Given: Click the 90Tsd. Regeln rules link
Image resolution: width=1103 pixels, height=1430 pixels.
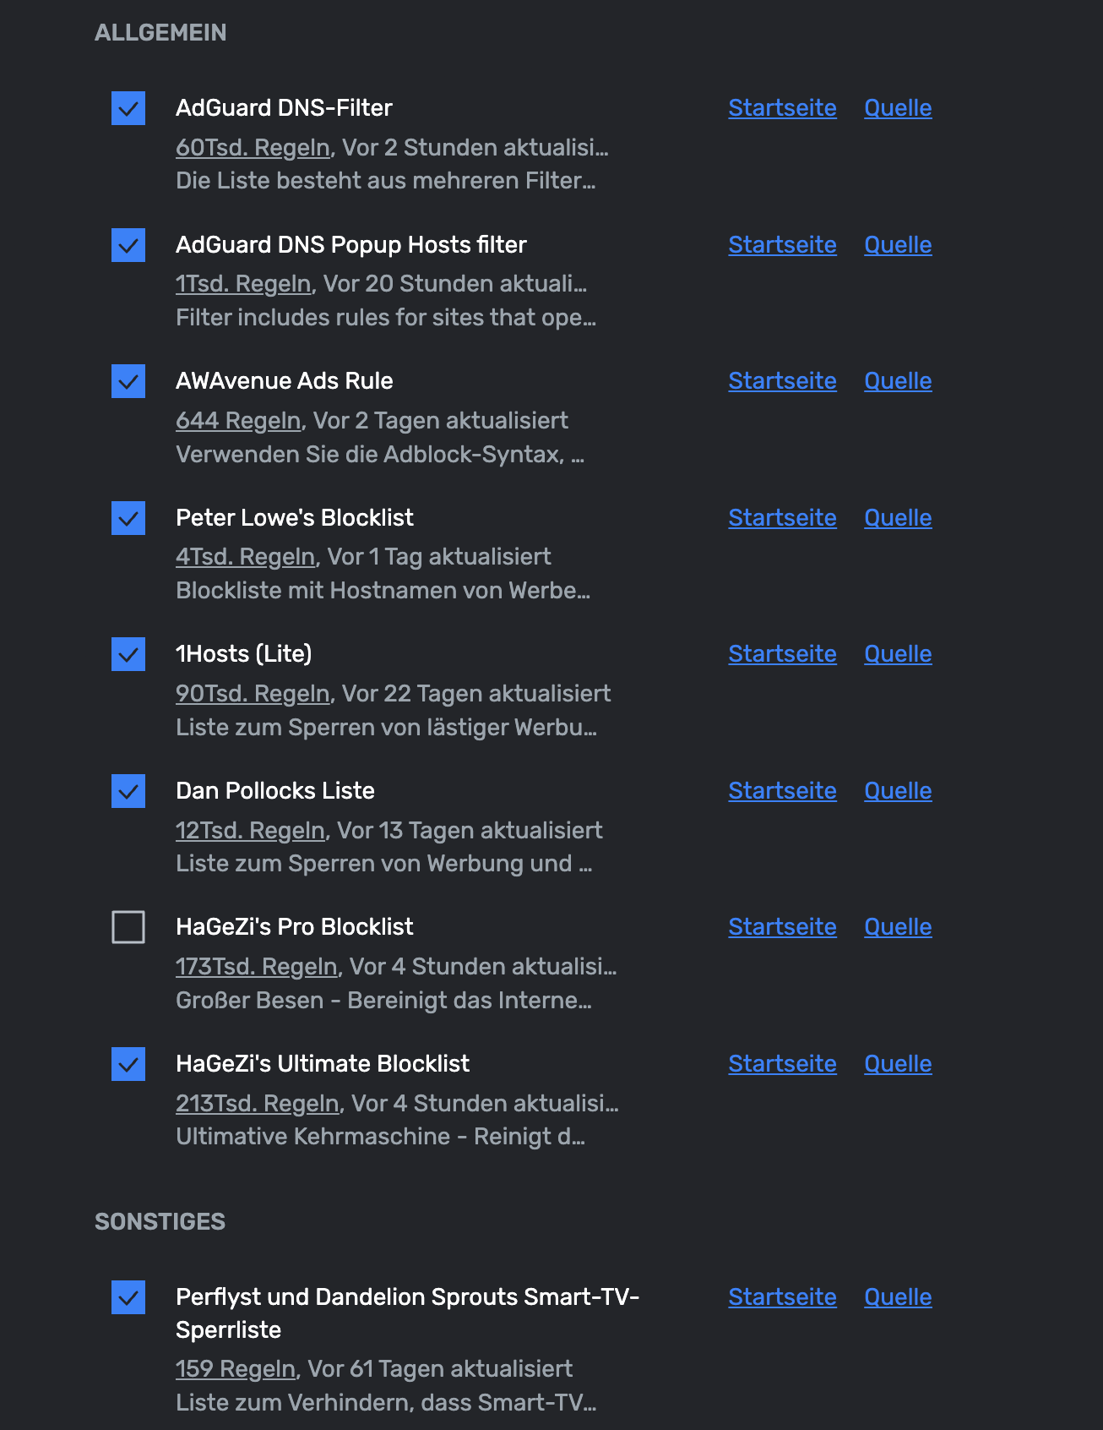Looking at the screenshot, I should (253, 694).
